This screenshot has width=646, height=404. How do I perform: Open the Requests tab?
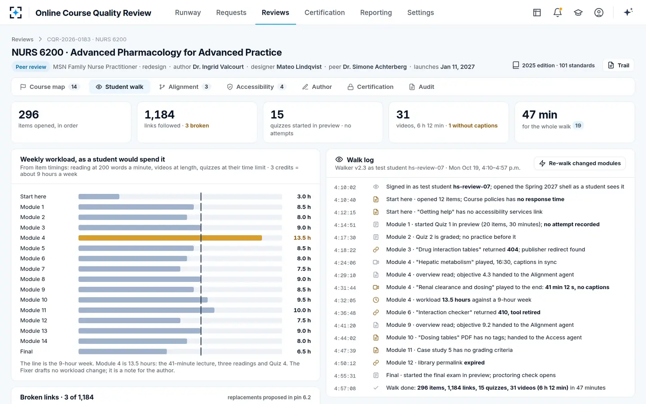click(231, 13)
